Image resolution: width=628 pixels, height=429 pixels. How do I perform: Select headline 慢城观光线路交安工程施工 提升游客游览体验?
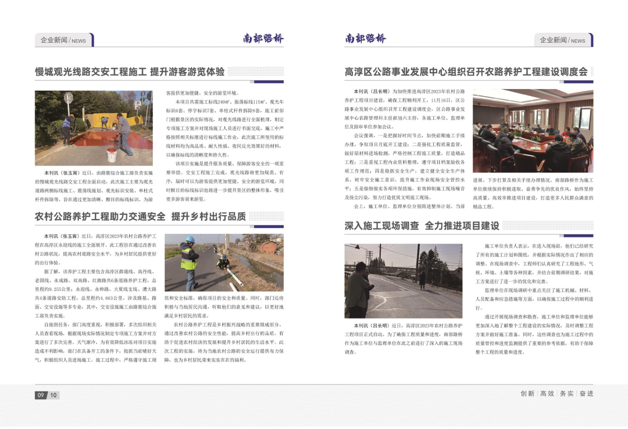[x=130, y=72]
